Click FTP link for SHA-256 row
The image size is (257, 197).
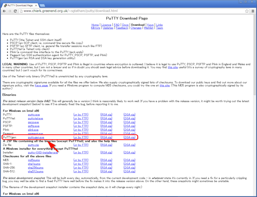81,167
